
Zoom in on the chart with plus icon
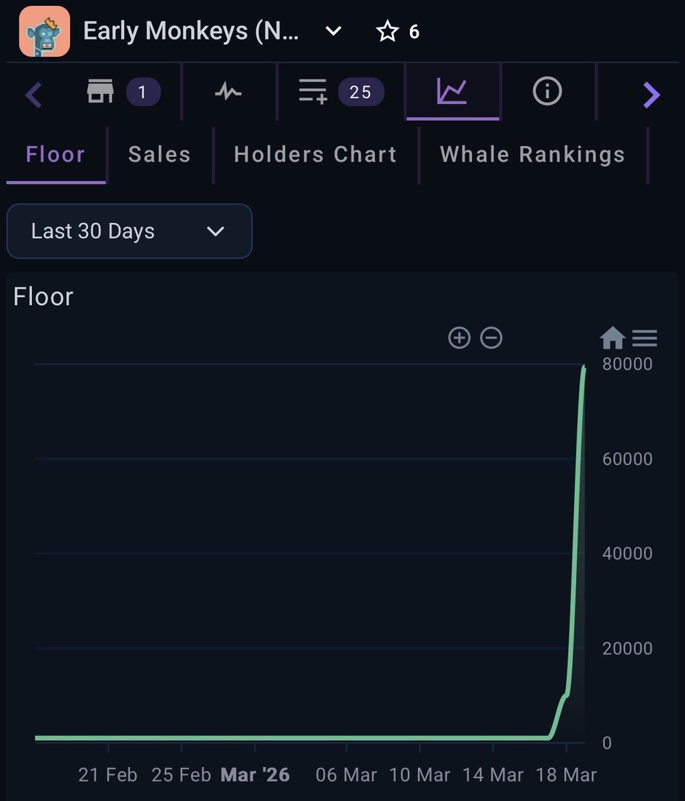tap(459, 338)
